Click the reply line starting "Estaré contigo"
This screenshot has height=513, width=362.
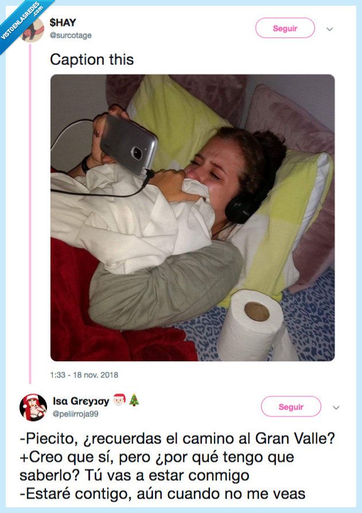tap(162, 495)
